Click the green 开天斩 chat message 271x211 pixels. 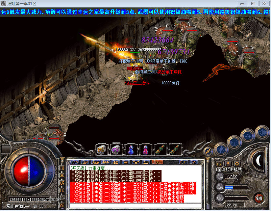tap(90, 168)
